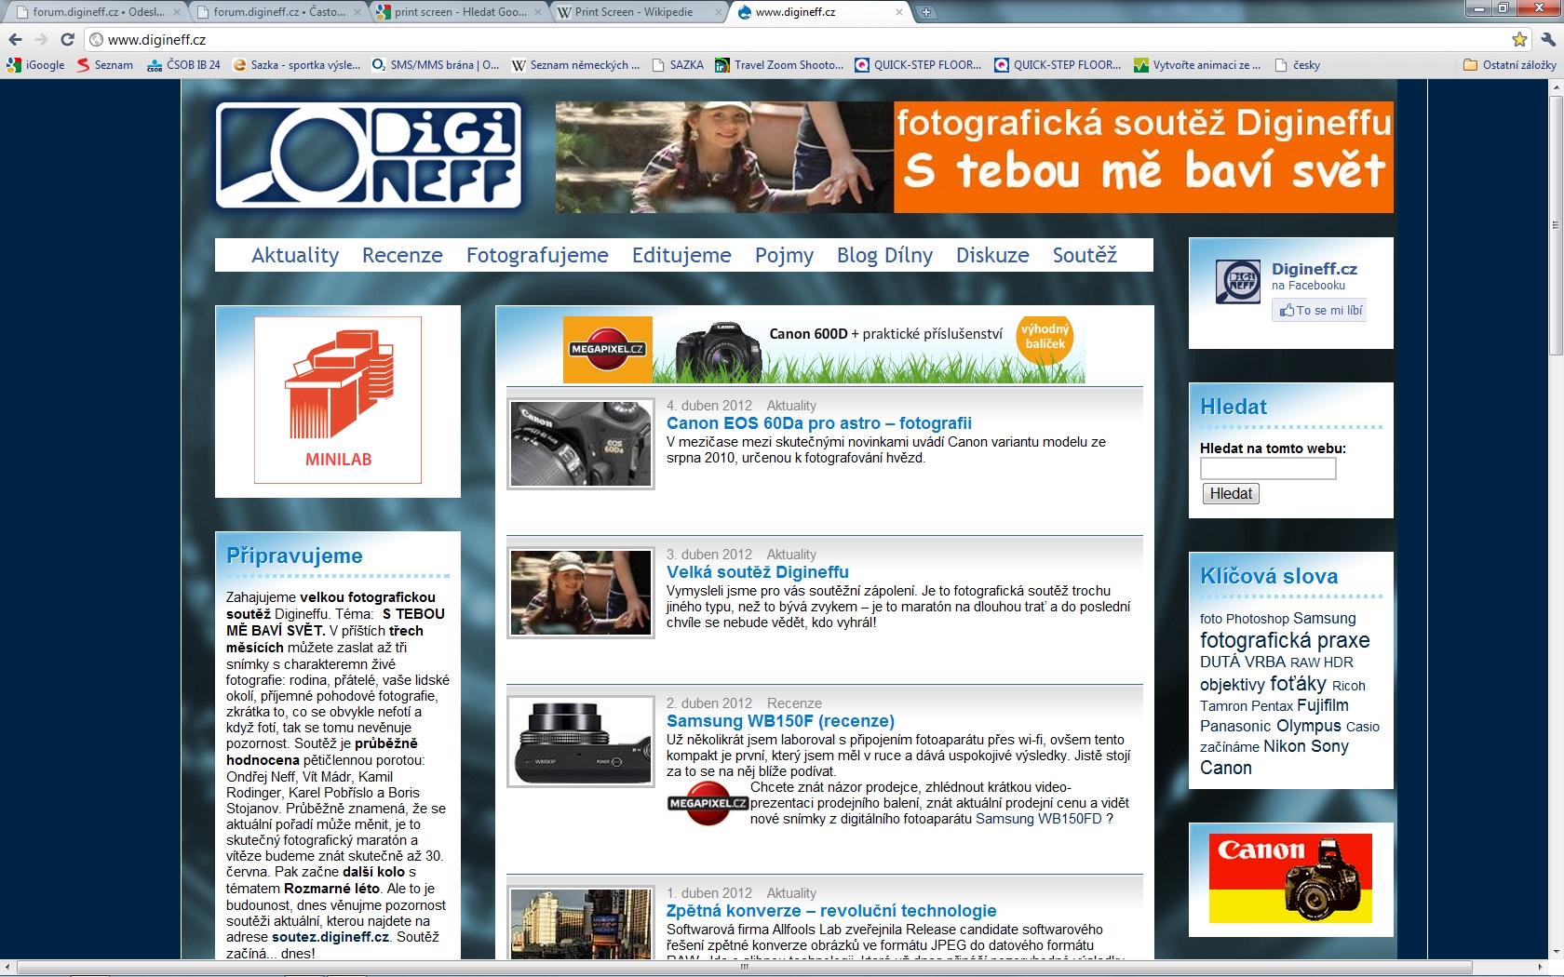
Task: Go to the 'Soutěž' navigation menu item
Action: point(1085,255)
